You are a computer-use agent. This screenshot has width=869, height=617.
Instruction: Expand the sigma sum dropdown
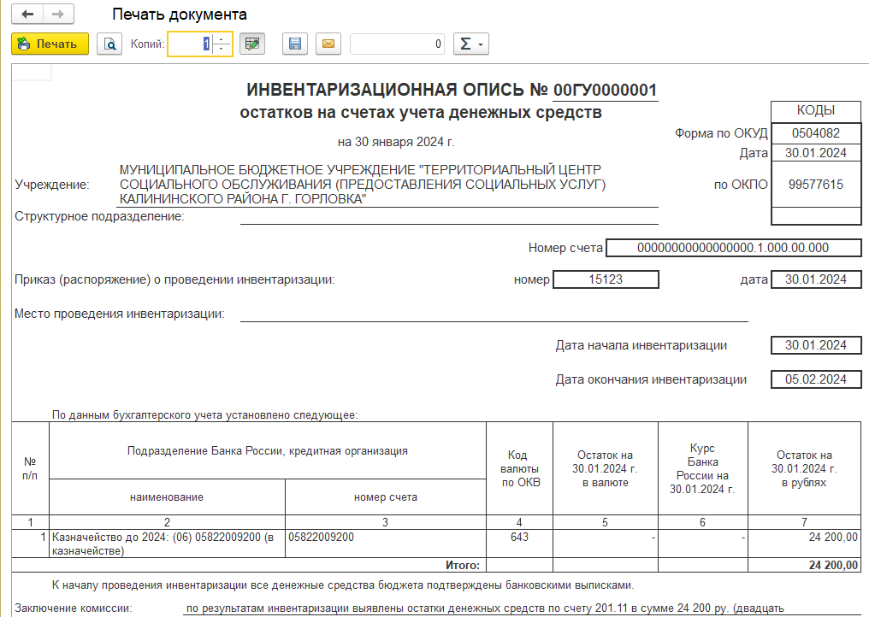coord(471,44)
